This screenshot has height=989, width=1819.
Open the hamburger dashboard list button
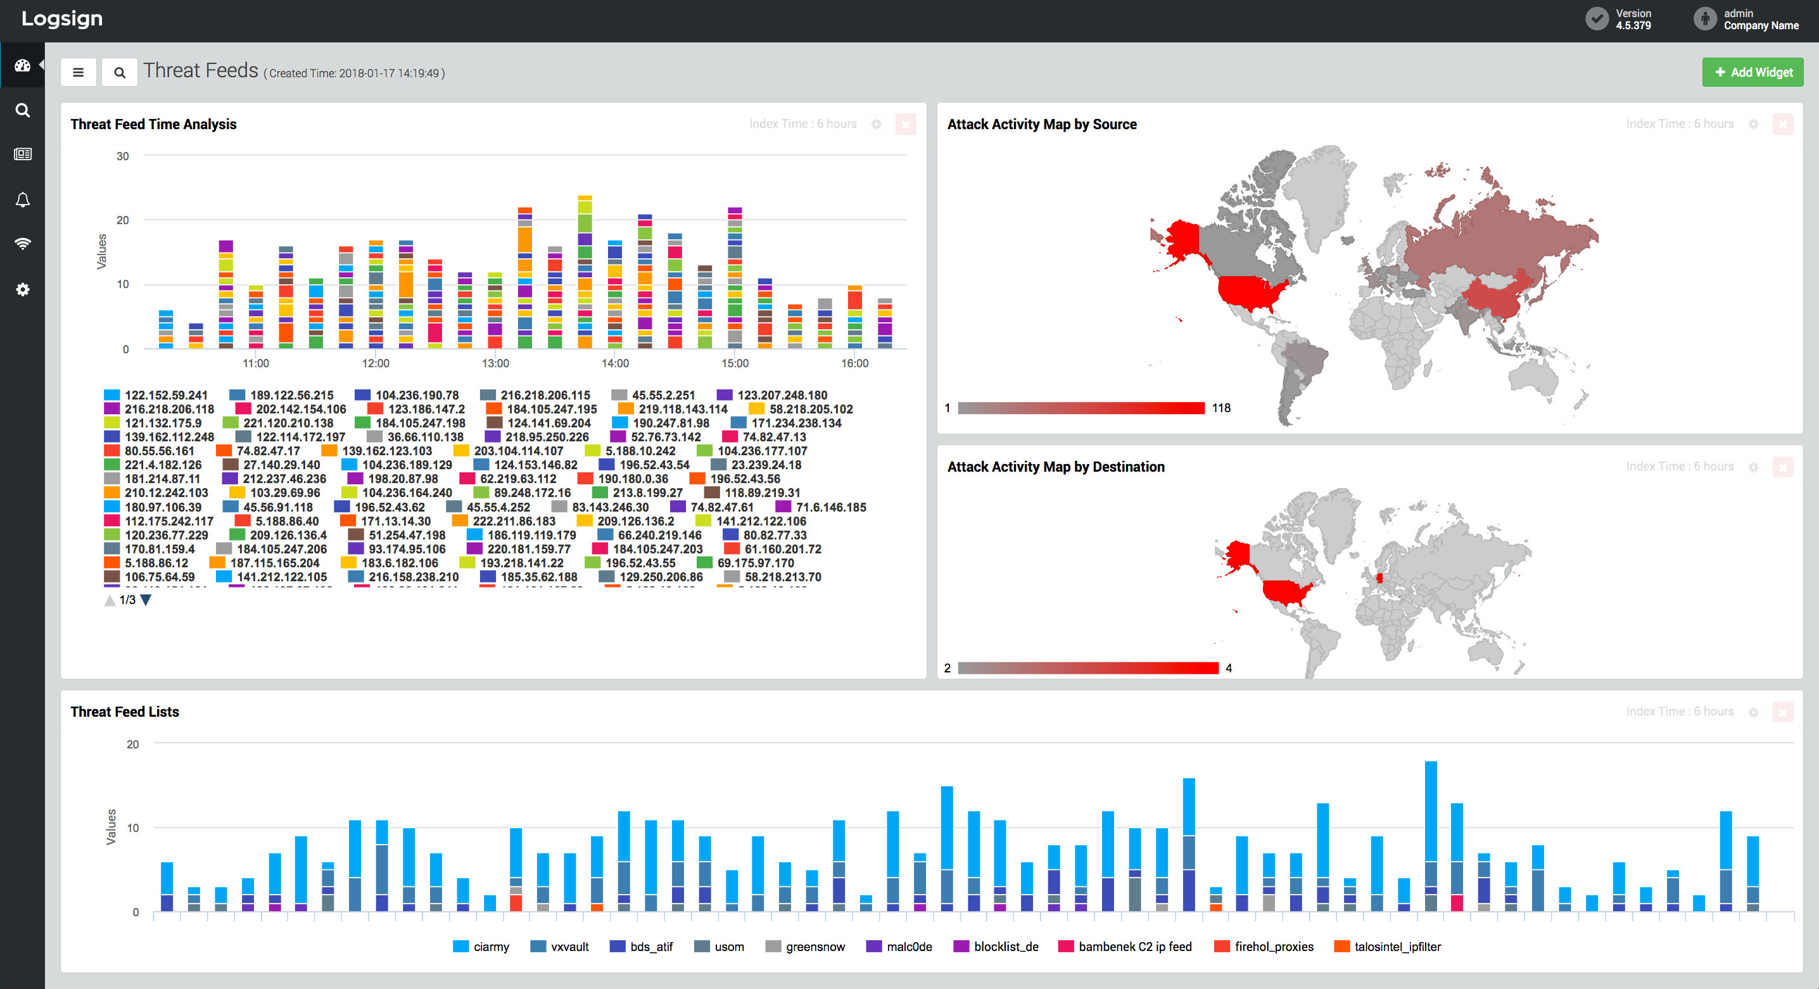79,72
